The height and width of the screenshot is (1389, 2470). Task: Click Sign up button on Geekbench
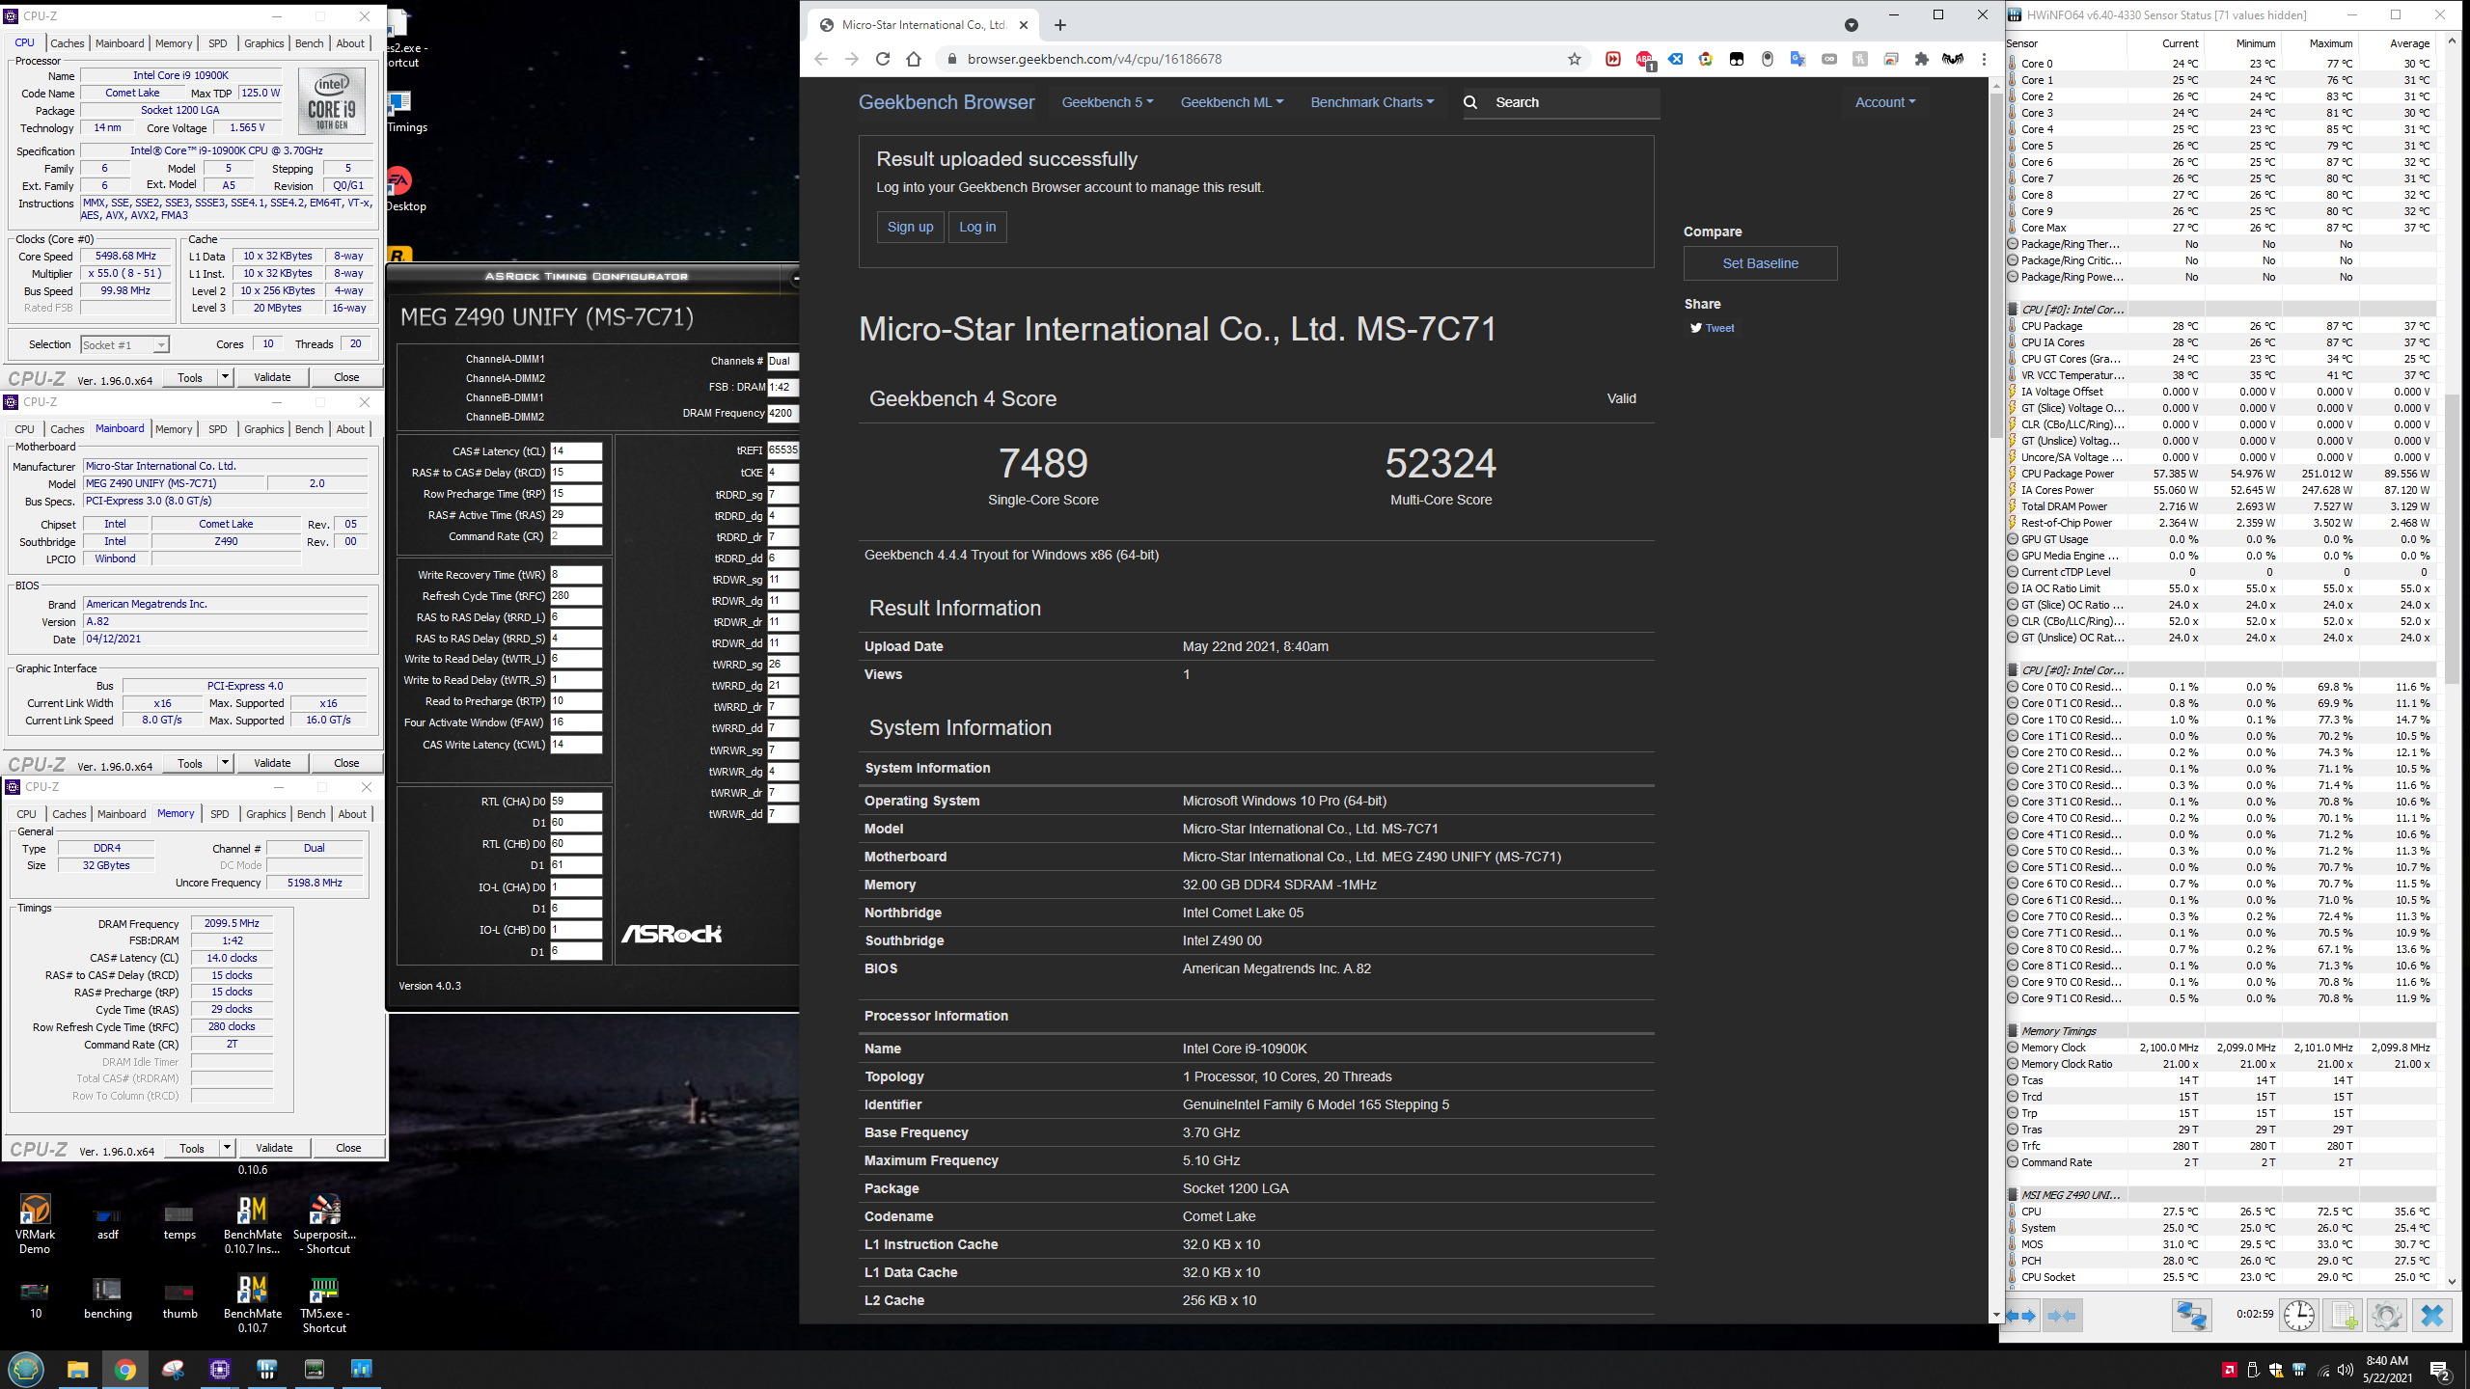[910, 227]
